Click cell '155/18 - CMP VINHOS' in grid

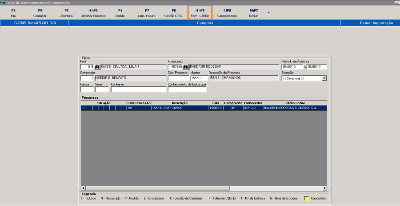tap(180, 108)
